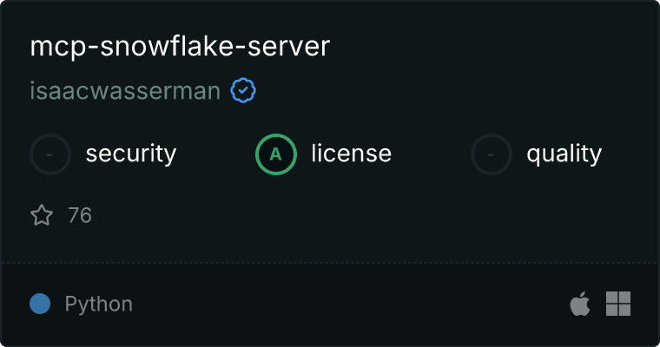Screen dimensions: 660x347
Task: Click the empty quality grade circle
Action: pos(492,154)
